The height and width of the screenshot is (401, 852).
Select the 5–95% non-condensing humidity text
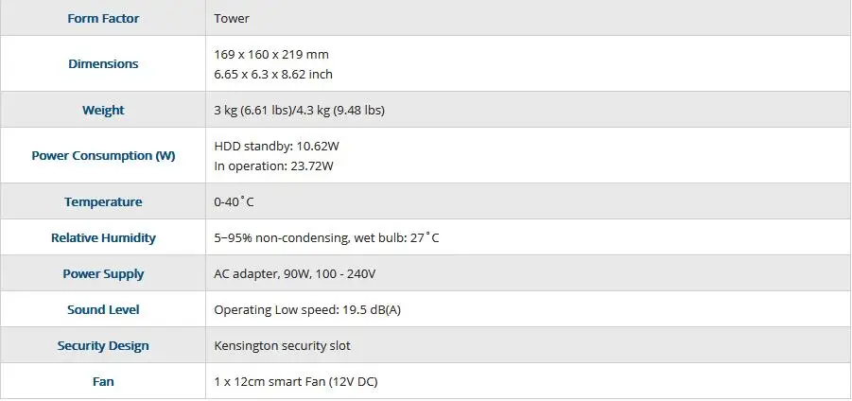(x=282, y=238)
